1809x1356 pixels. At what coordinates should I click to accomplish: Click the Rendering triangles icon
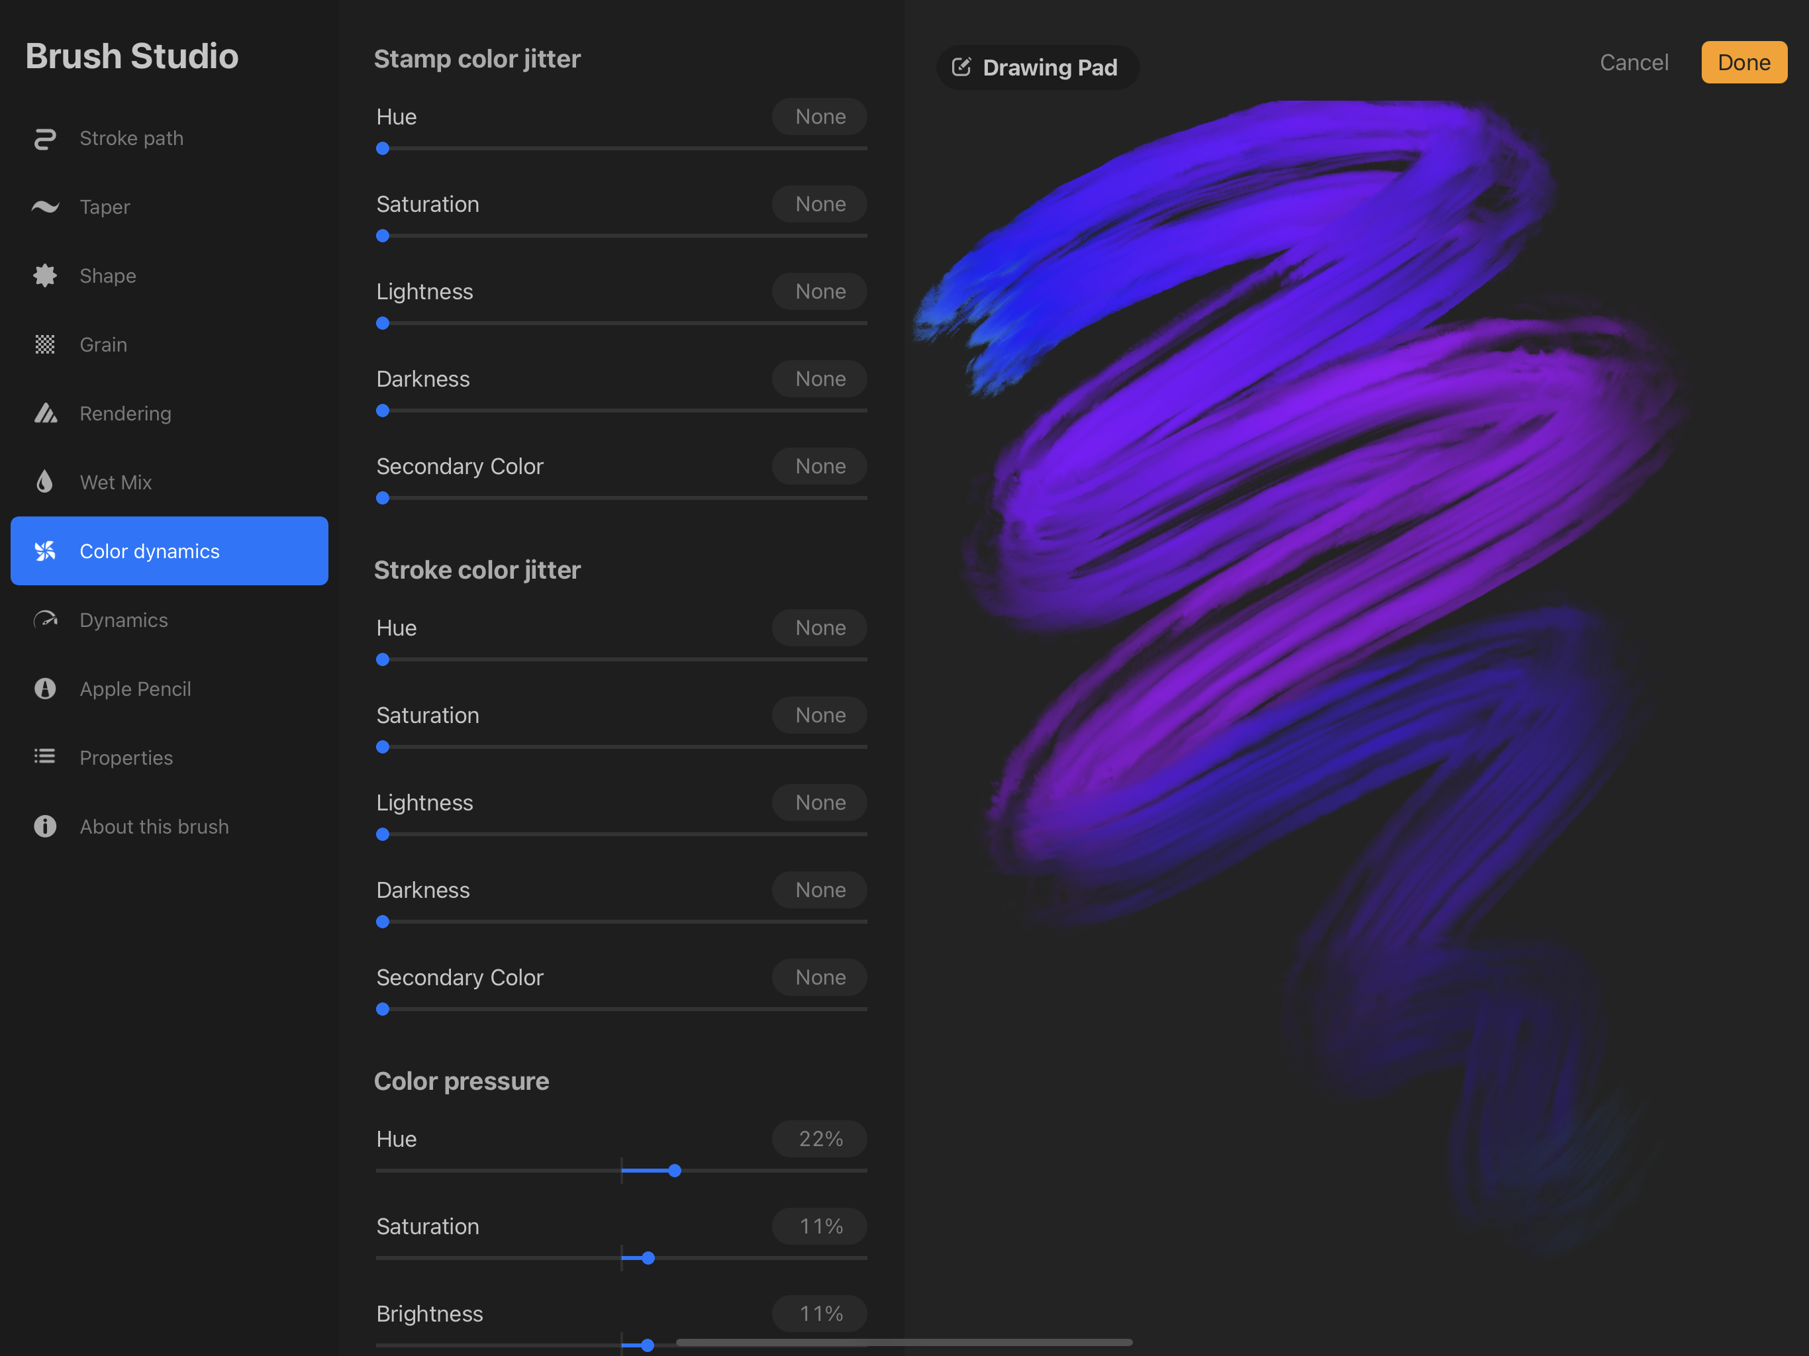coord(45,413)
